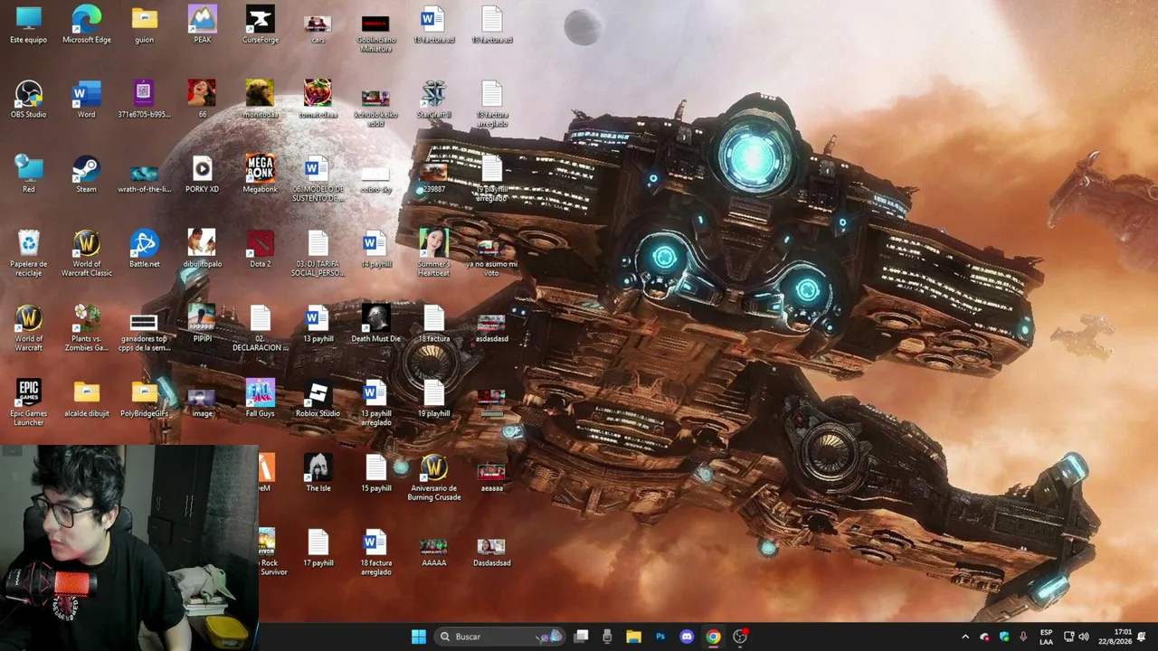Select the 66 image file
1158x651 pixels.
point(202,99)
